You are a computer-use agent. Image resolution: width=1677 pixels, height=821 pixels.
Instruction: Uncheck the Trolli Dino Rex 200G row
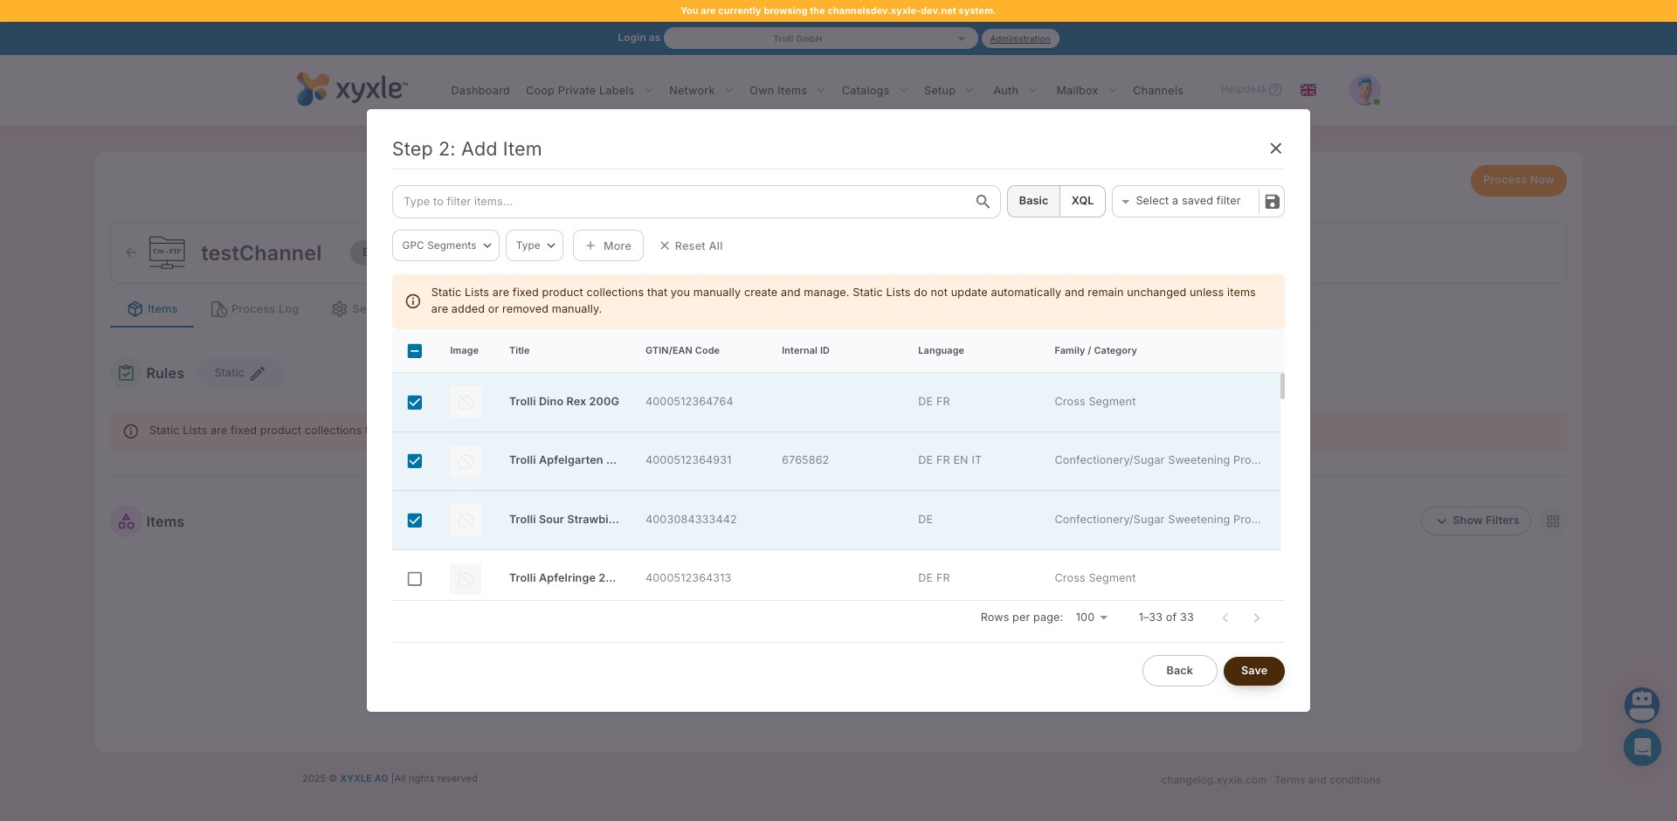415,403
